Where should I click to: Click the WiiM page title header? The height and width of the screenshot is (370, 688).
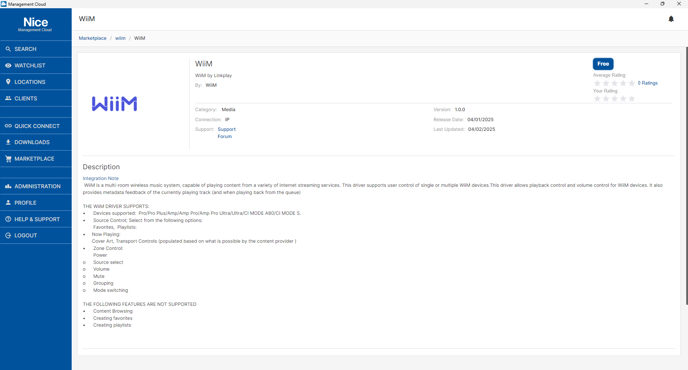coord(87,19)
